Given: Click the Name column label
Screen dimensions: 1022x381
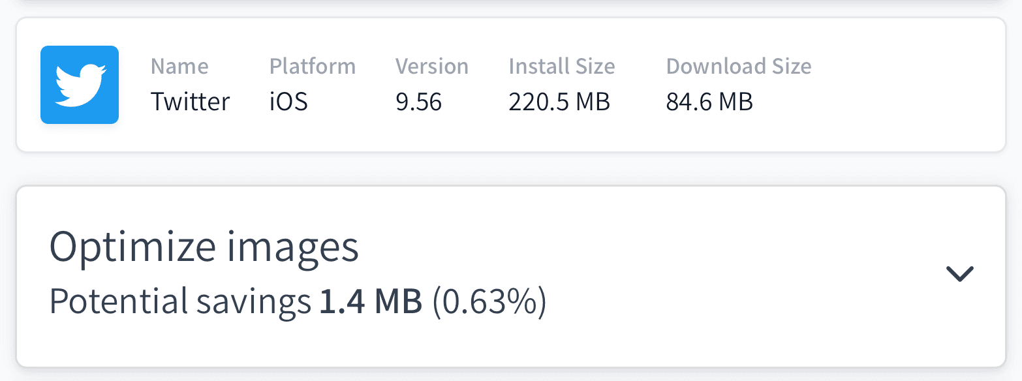Looking at the screenshot, I should (x=179, y=66).
